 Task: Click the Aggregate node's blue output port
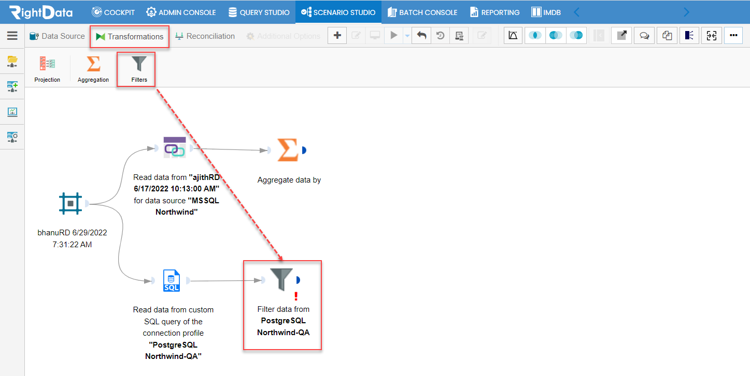click(304, 150)
